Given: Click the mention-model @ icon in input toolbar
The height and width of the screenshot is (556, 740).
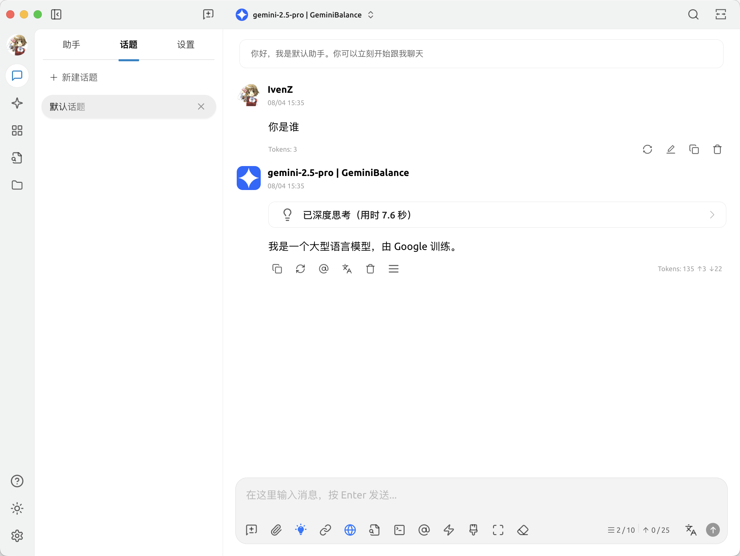Looking at the screenshot, I should click(424, 530).
